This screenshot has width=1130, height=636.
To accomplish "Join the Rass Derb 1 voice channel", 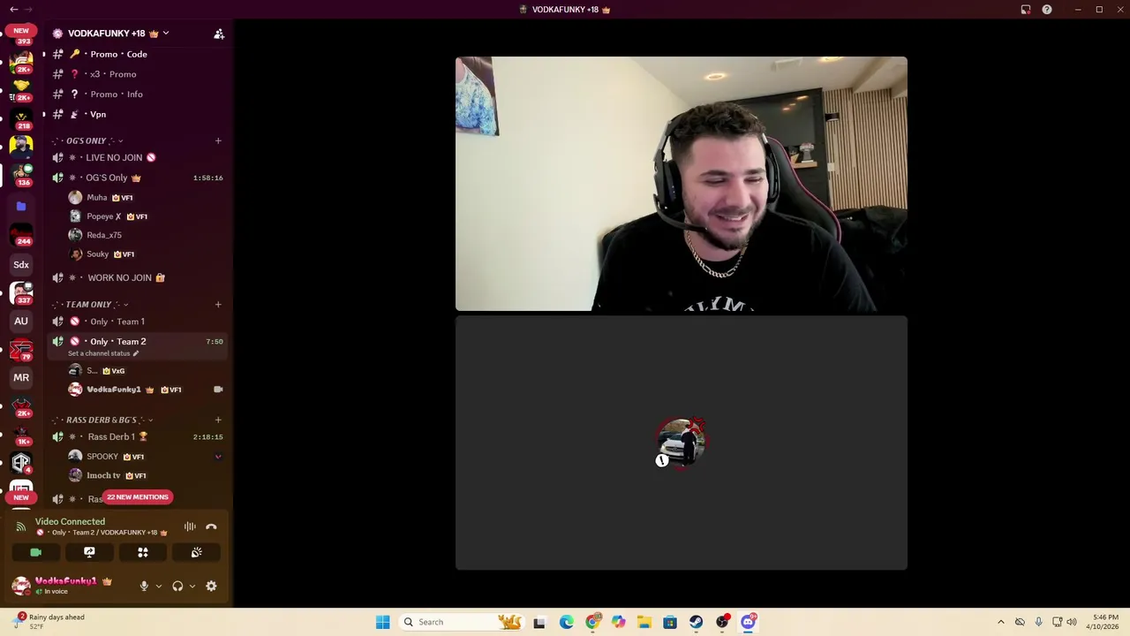I will [138, 436].
